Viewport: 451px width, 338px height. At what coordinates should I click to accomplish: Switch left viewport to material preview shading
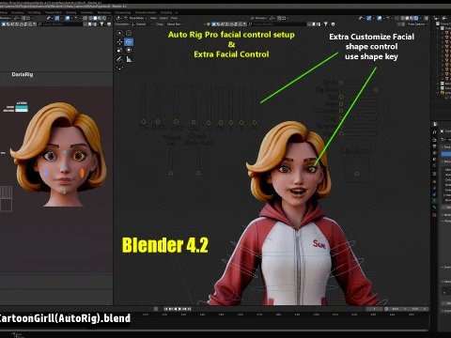click(x=100, y=19)
